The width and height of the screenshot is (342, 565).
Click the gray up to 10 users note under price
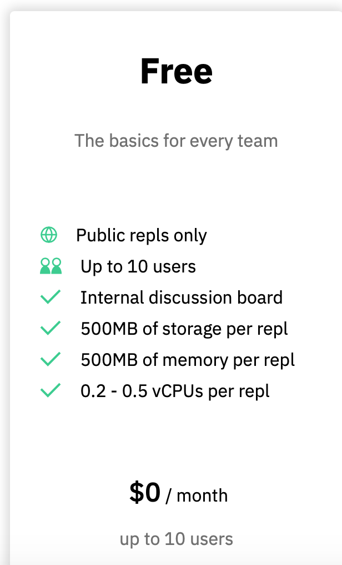tap(176, 539)
